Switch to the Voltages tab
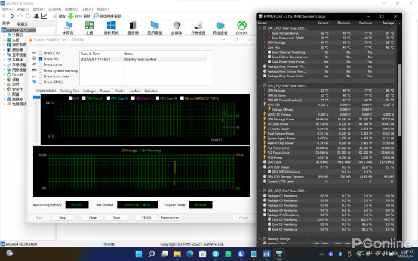This screenshot has height=261, width=418. tap(90, 91)
